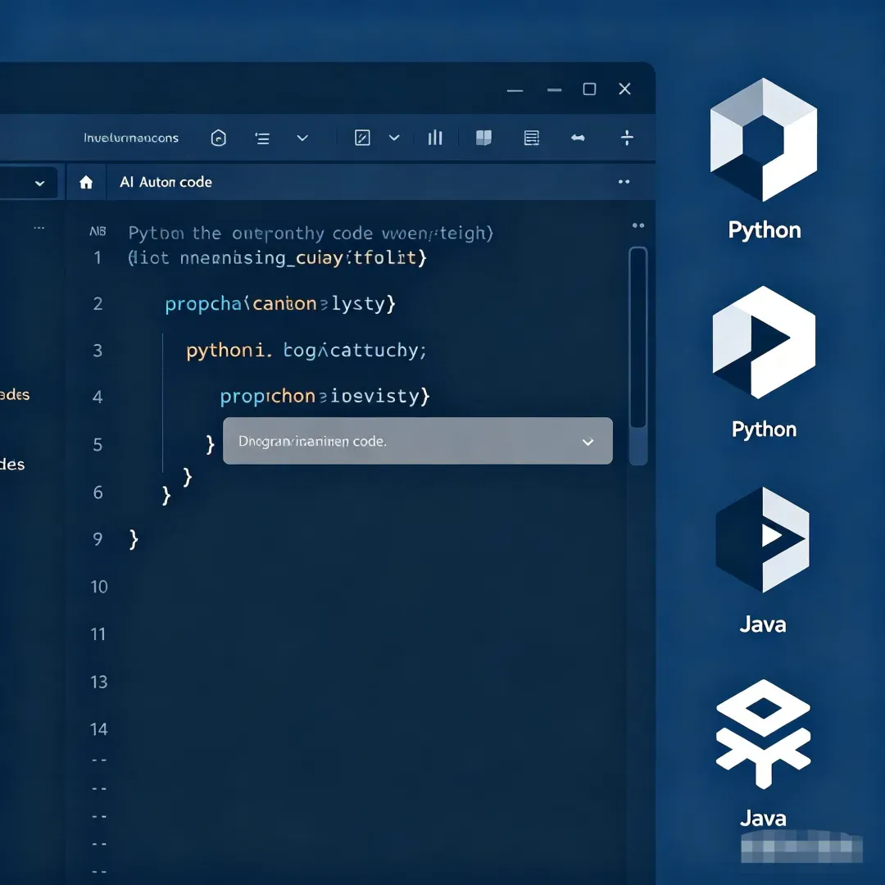The image size is (885, 885).
Task: Open the bottom Java diamond desktop icon
Action: (x=763, y=733)
